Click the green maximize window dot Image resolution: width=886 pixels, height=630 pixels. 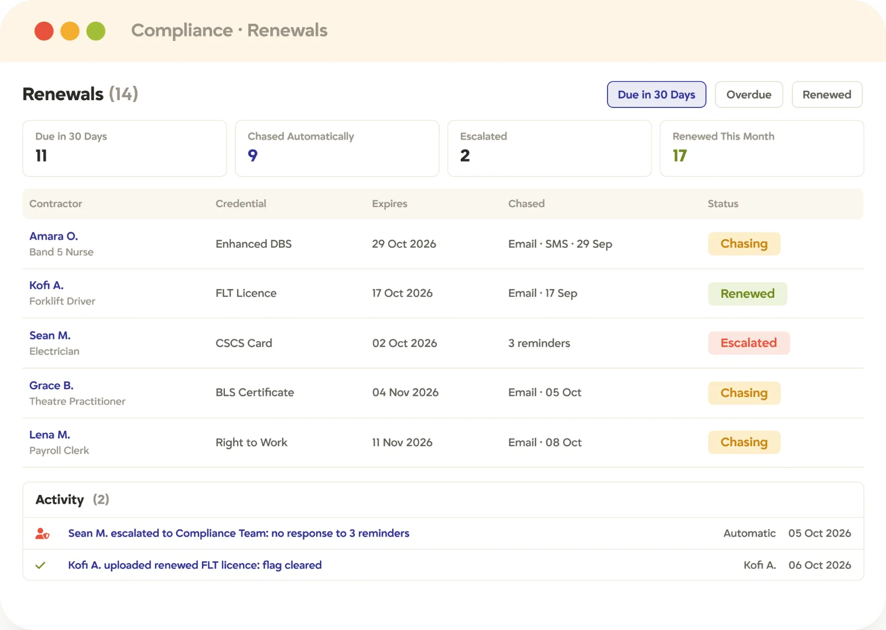coord(96,31)
